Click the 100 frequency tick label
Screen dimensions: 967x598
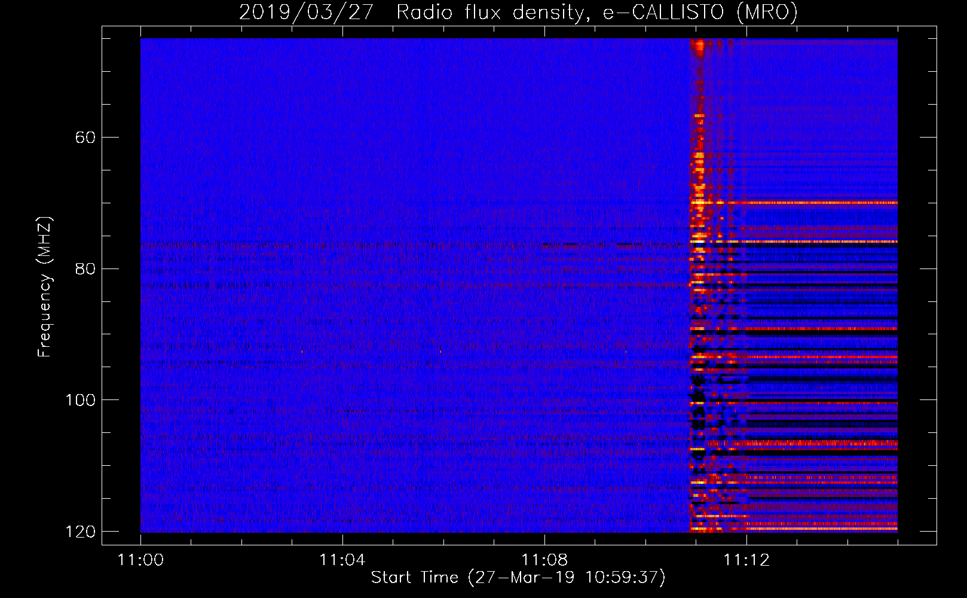coord(80,400)
